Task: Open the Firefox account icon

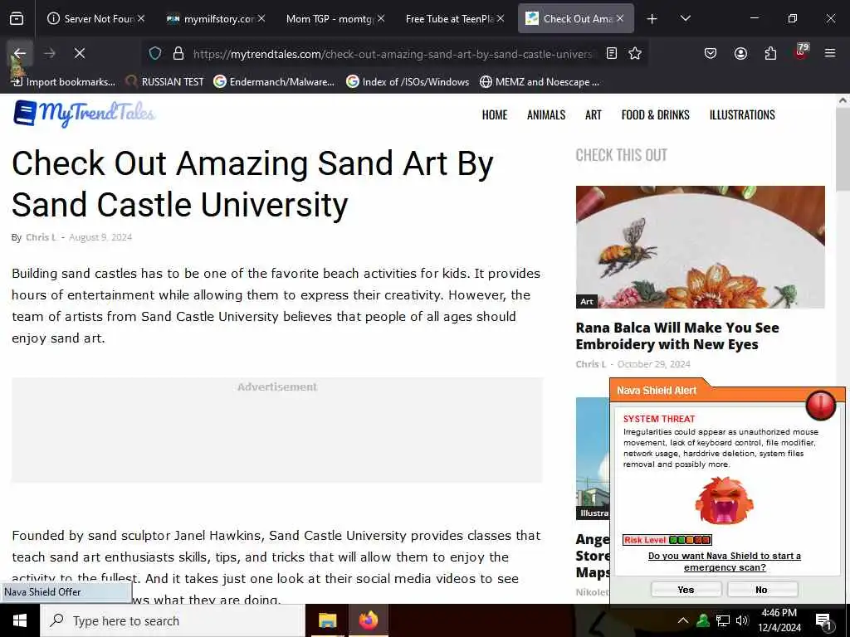Action: (740, 53)
